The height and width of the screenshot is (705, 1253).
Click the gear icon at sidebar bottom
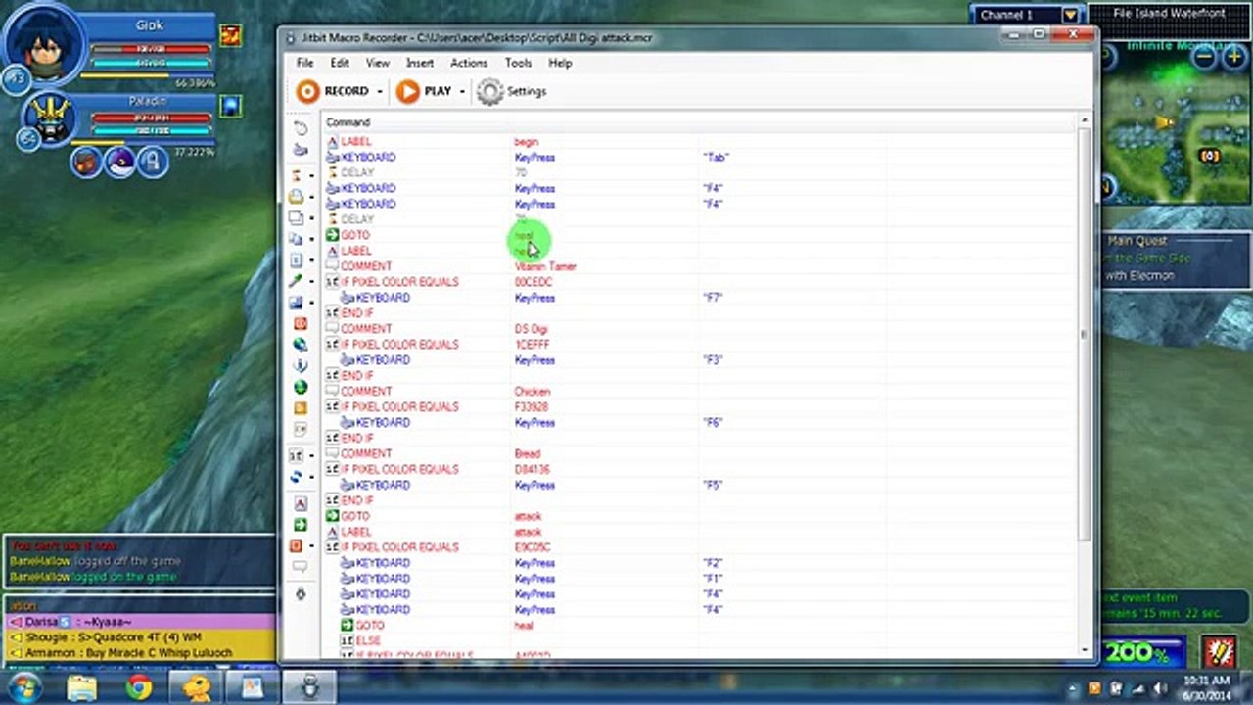(x=301, y=594)
